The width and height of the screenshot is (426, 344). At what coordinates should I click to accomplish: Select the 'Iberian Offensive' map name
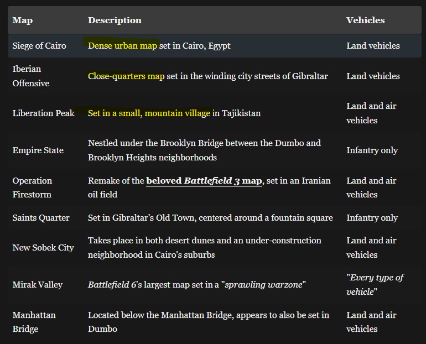click(31, 76)
